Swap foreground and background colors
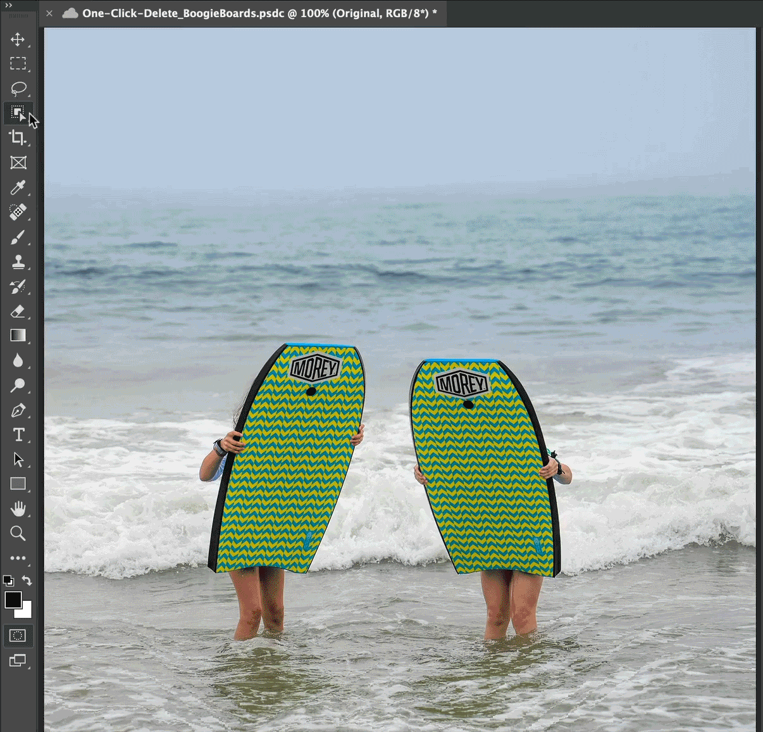 coord(26,581)
